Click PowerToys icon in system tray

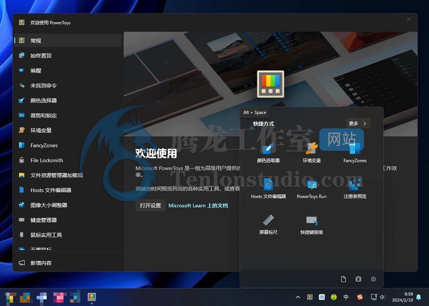tap(310, 297)
